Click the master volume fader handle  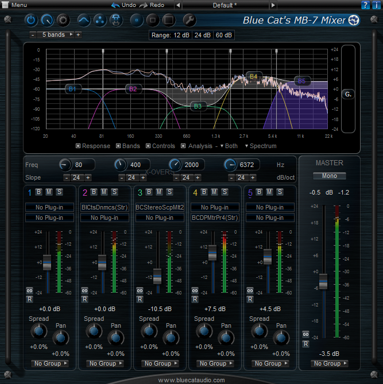point(323,281)
